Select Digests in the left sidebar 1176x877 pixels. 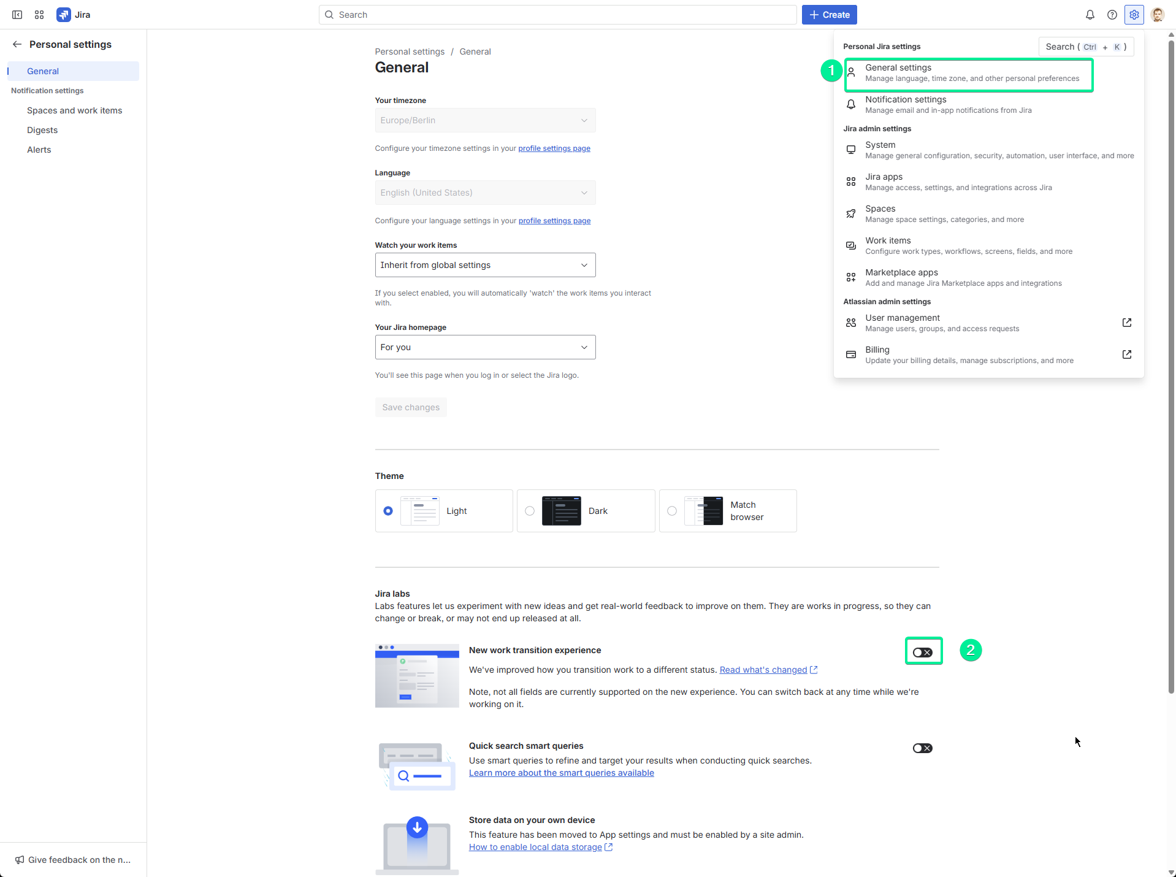(x=42, y=130)
